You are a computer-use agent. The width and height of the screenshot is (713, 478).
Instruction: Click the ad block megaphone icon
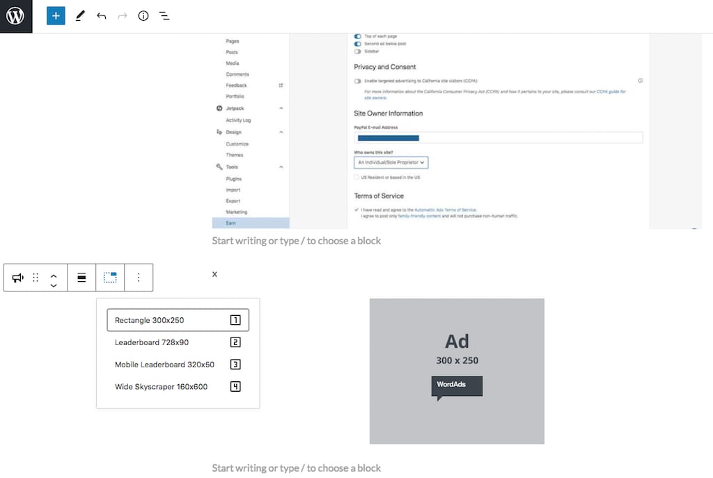coord(18,278)
